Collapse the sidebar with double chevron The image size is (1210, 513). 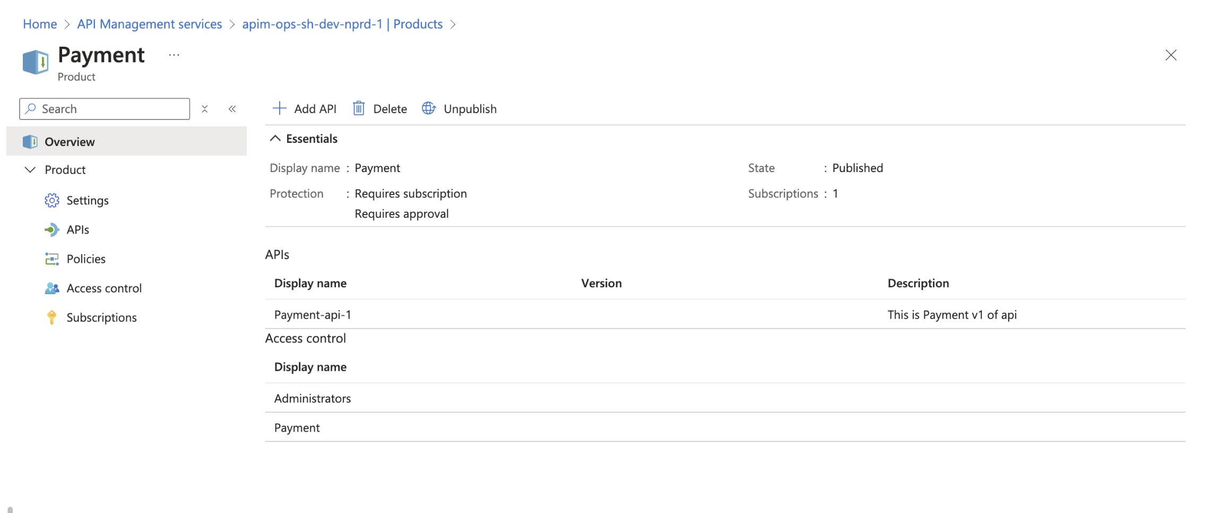[x=232, y=109]
